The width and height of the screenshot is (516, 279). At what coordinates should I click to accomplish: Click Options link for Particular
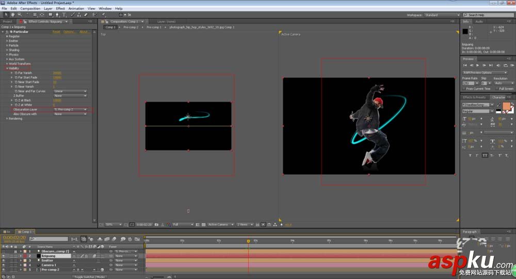pos(69,32)
